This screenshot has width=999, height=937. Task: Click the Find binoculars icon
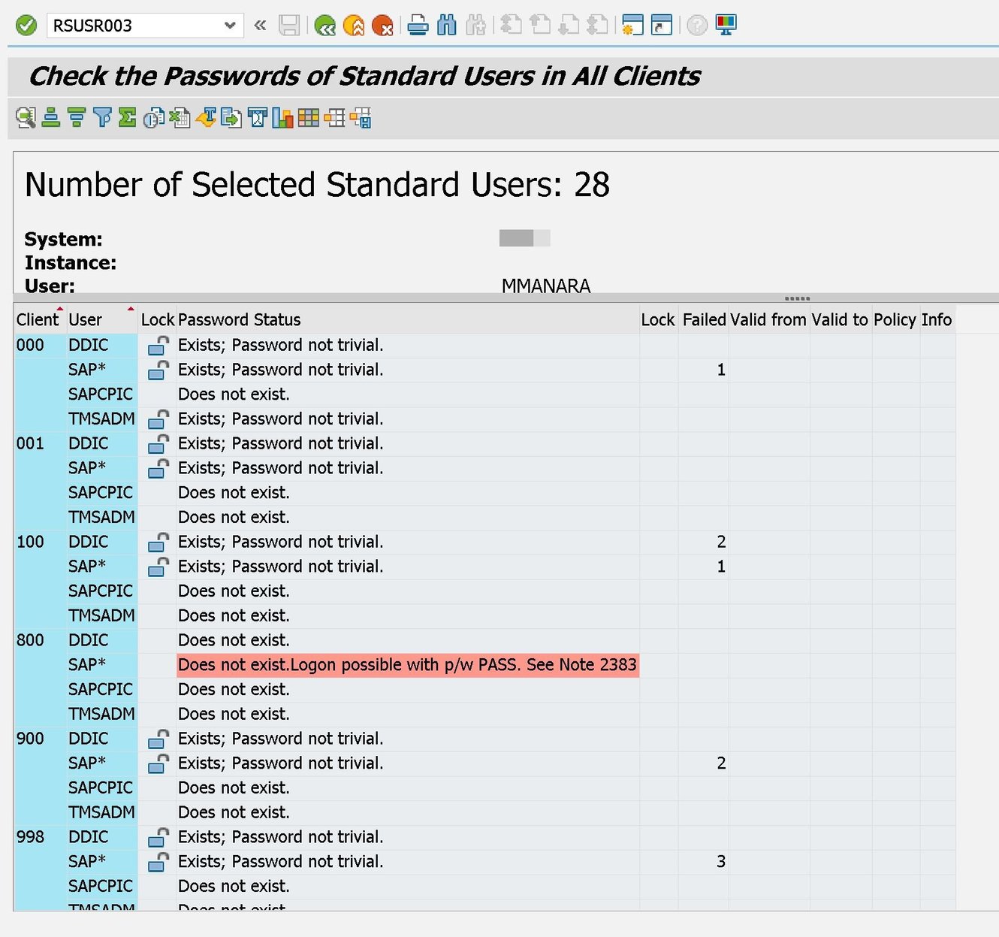pos(446,25)
